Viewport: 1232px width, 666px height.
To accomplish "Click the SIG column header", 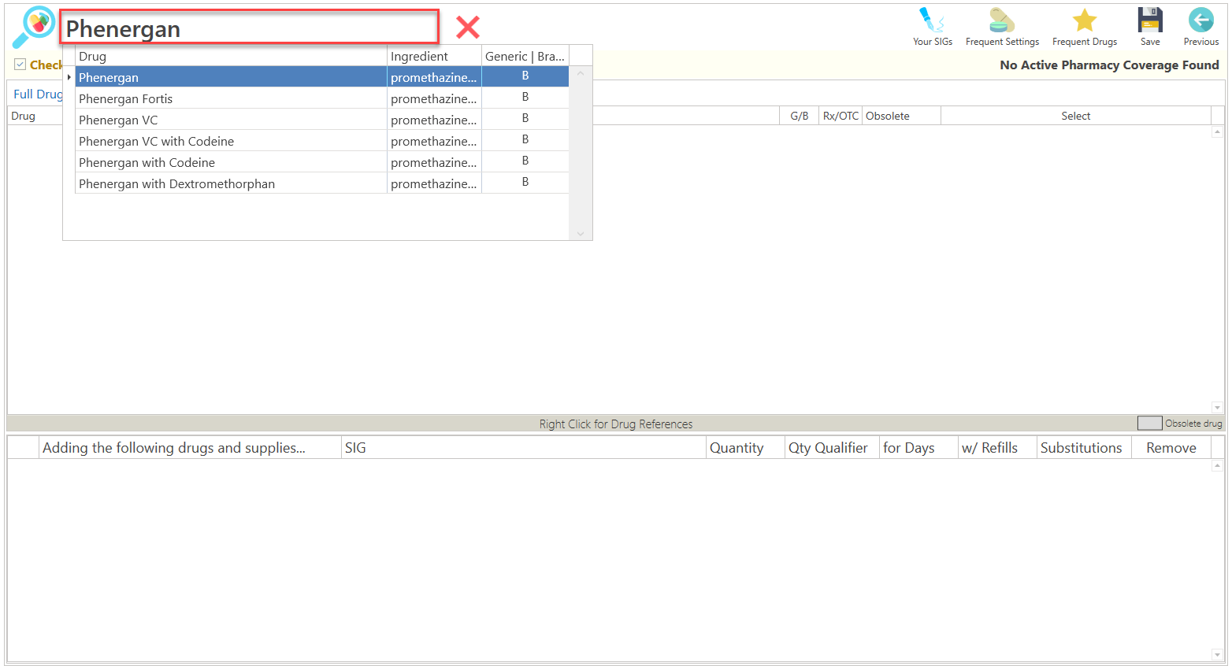I will click(524, 447).
